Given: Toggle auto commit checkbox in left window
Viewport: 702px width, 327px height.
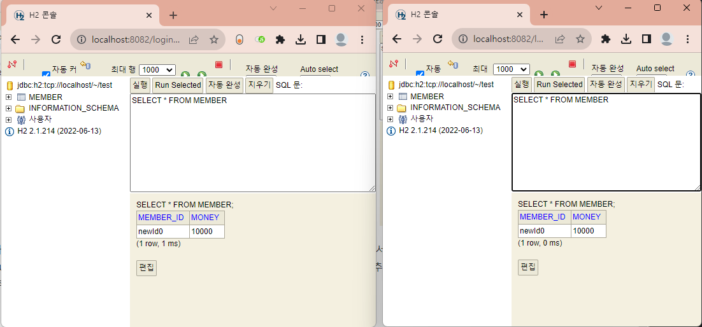Looking at the screenshot, I should 46,74.
